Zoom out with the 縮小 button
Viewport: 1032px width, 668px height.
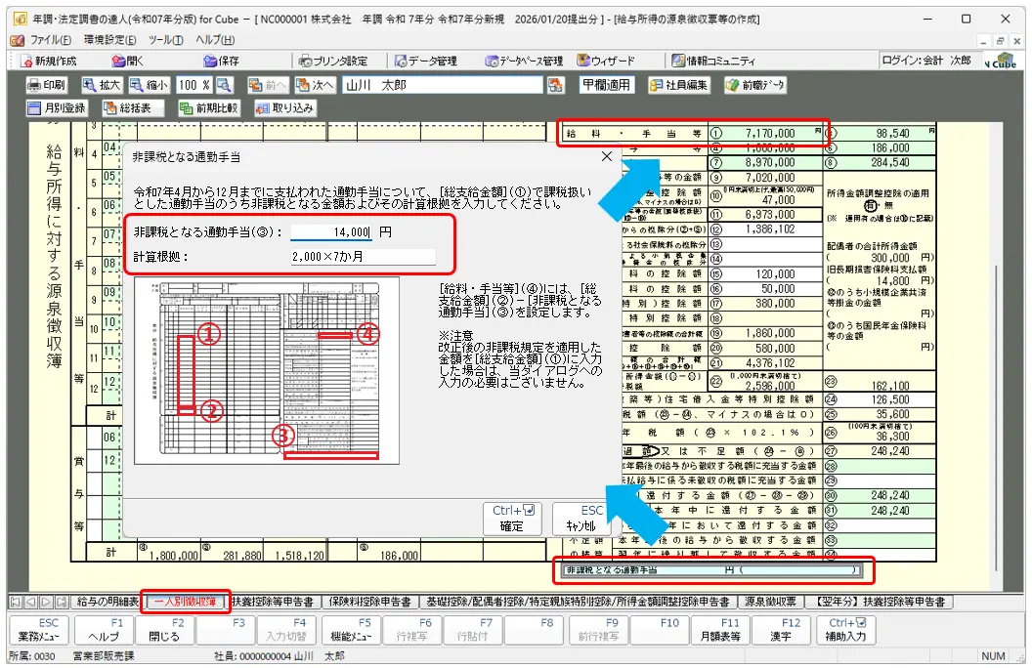pyautogui.click(x=149, y=85)
